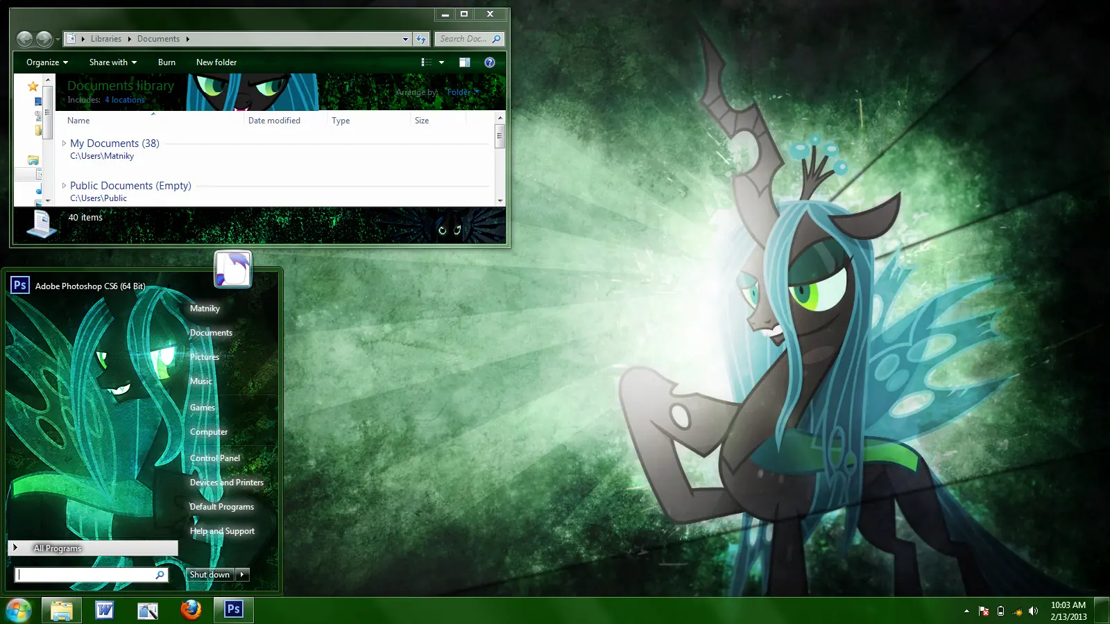
Task: Open the Share with menu
Action: (112, 62)
